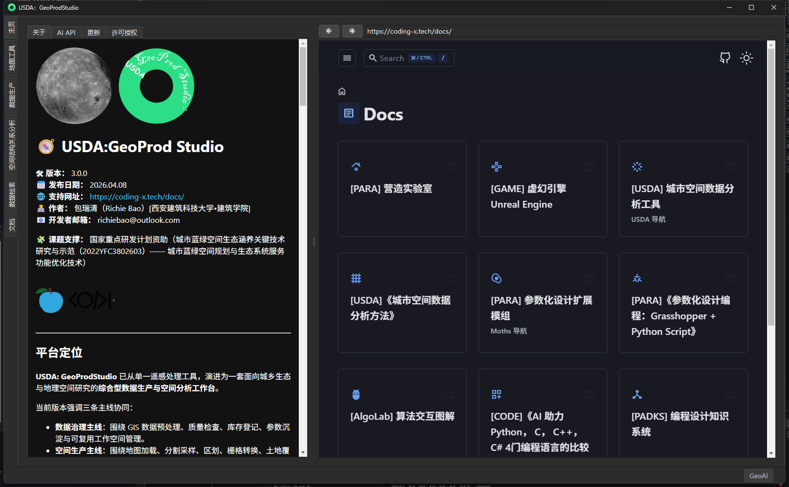Click the robot icon on AlgoLab card
The width and height of the screenshot is (789, 487).
click(356, 394)
